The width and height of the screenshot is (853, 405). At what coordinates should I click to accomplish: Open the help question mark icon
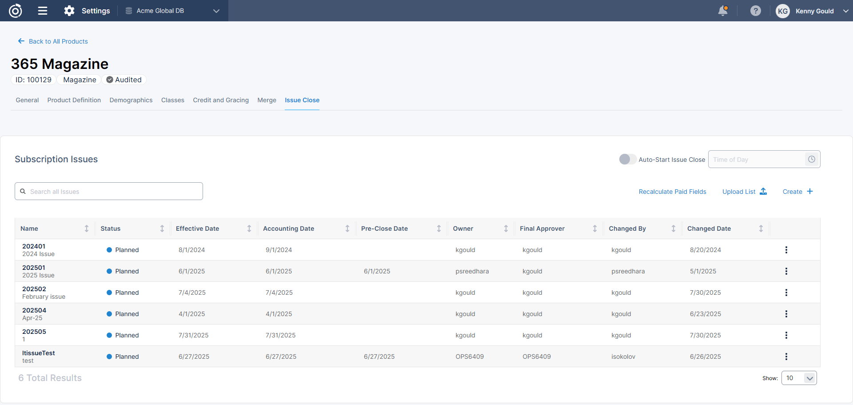pos(755,11)
